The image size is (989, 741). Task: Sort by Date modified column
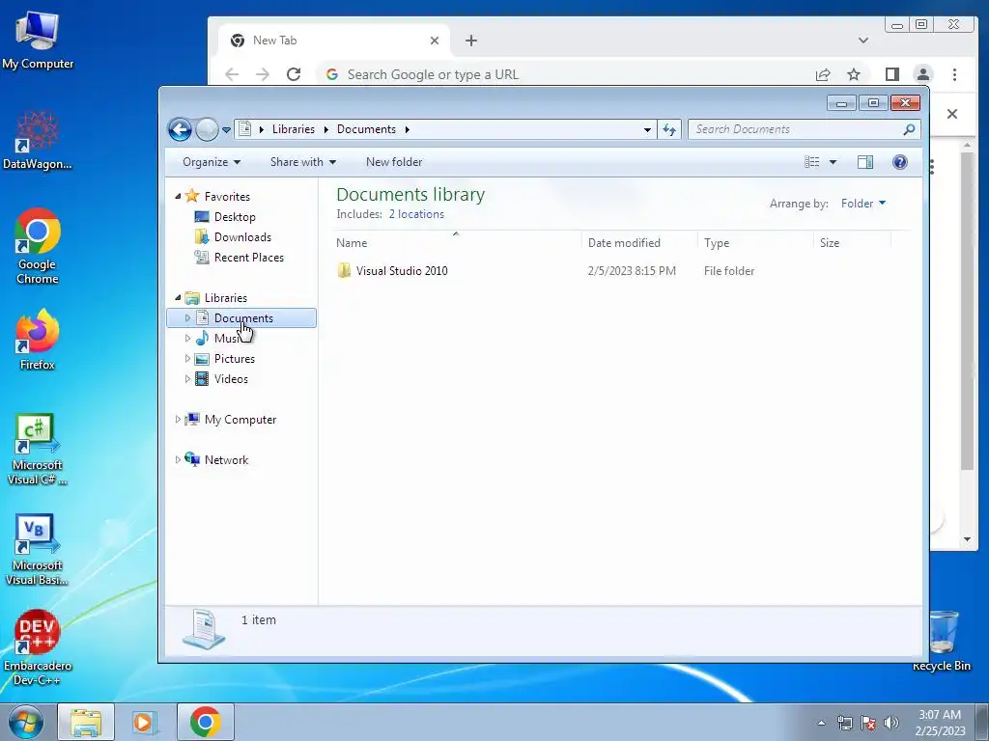click(639, 242)
